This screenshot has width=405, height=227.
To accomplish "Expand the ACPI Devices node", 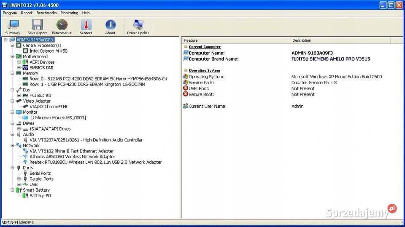I will [19, 62].
